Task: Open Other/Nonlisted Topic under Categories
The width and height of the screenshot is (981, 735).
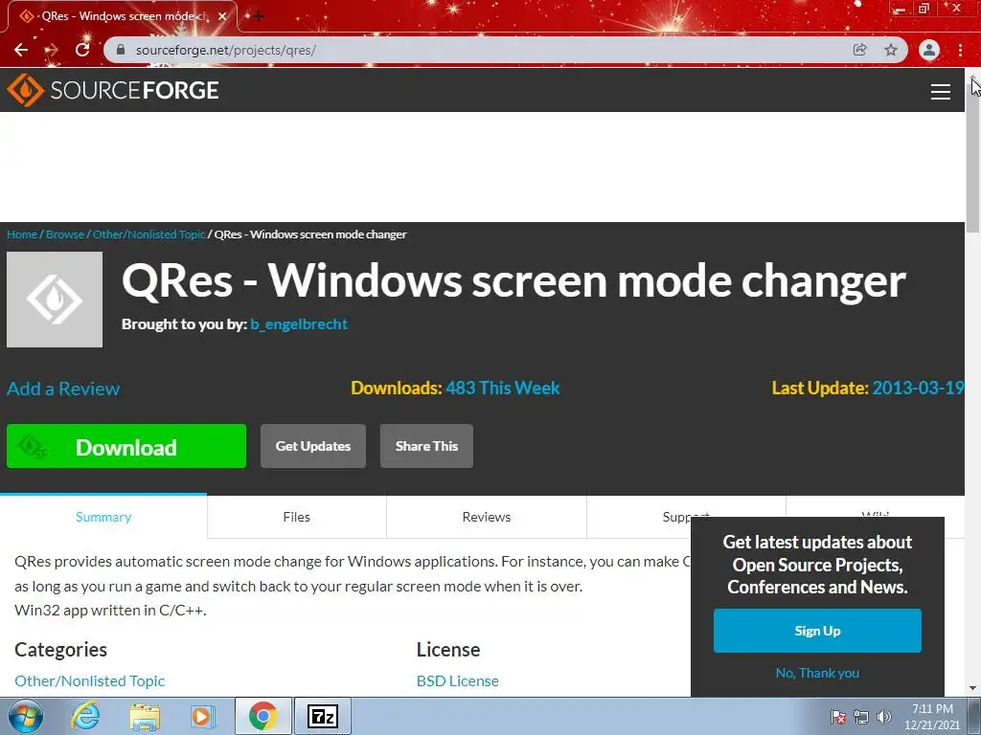Action: pyautogui.click(x=89, y=681)
